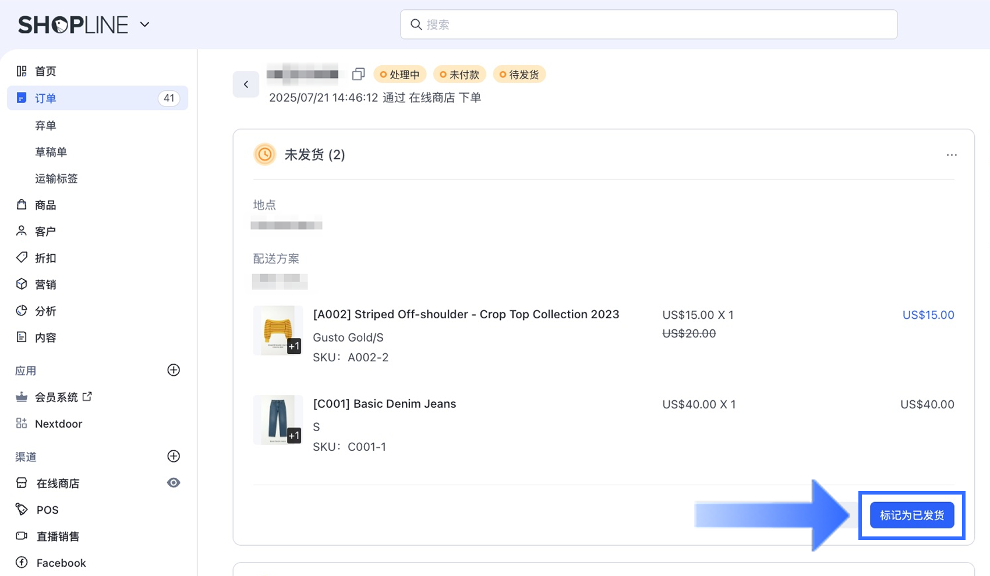The height and width of the screenshot is (576, 990).
Task: Open the Orders section in the sidebar
Action: click(45, 98)
